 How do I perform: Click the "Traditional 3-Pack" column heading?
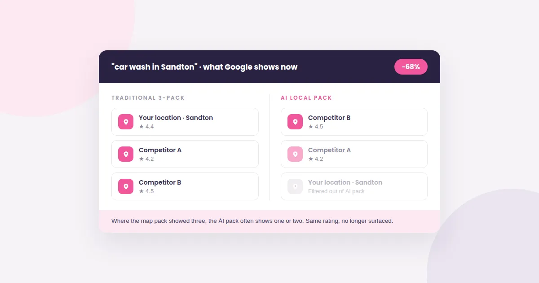pos(148,97)
